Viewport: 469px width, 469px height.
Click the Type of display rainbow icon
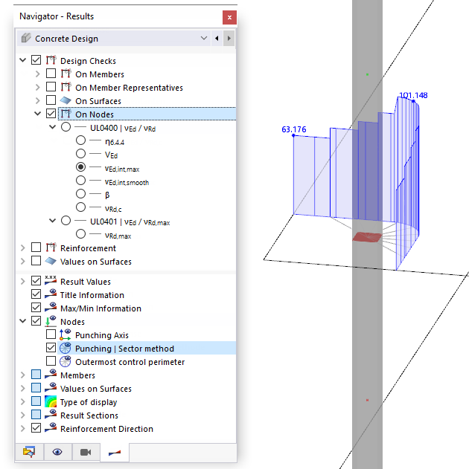pos(51,401)
